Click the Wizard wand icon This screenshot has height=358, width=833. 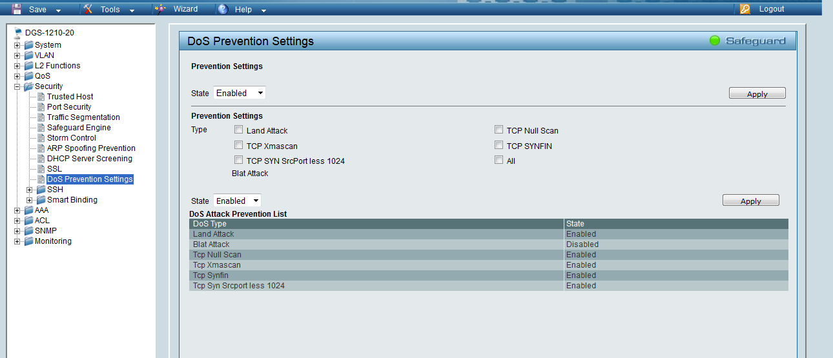161,9
